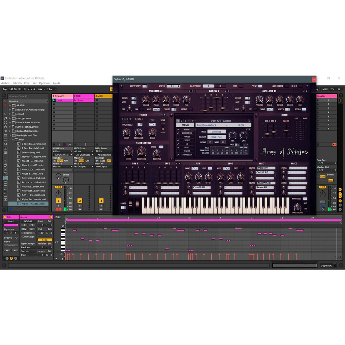Open the Samples category icon in the browser sidebar
345x345 pixels.
5,152
